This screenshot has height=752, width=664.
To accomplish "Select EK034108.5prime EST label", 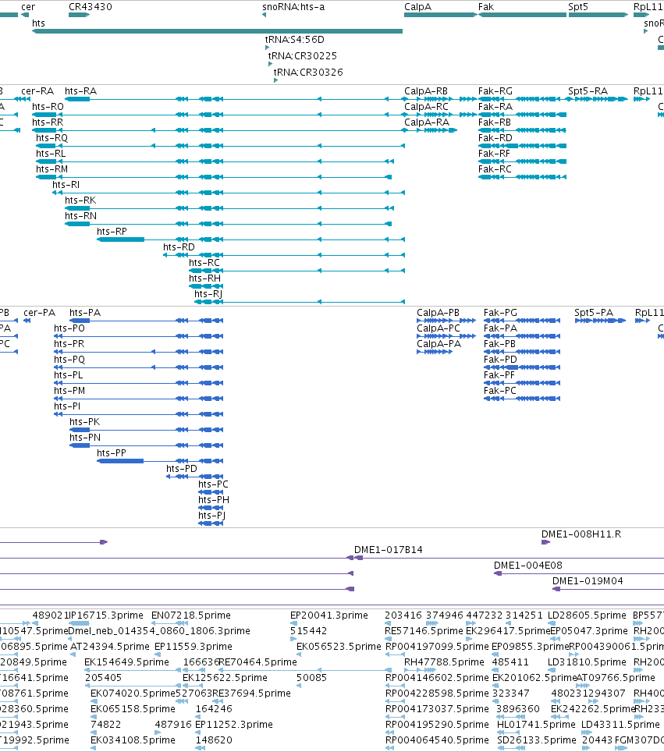I will point(133,740).
